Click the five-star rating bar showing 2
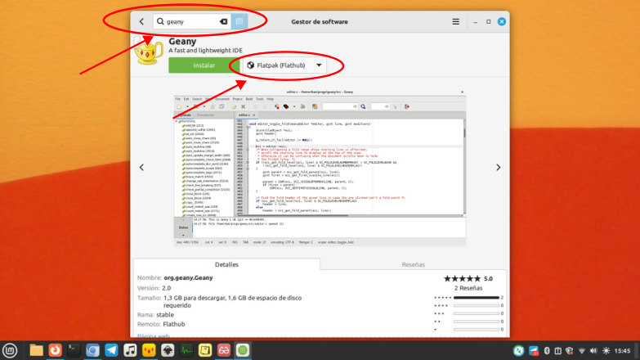 pos(477,298)
